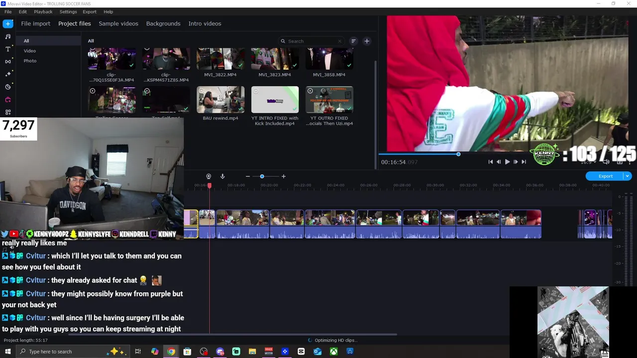Open the Import panel plus icon

8,23
